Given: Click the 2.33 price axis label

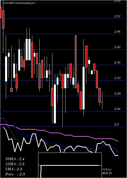Looking at the screenshot, I should click(117, 78).
